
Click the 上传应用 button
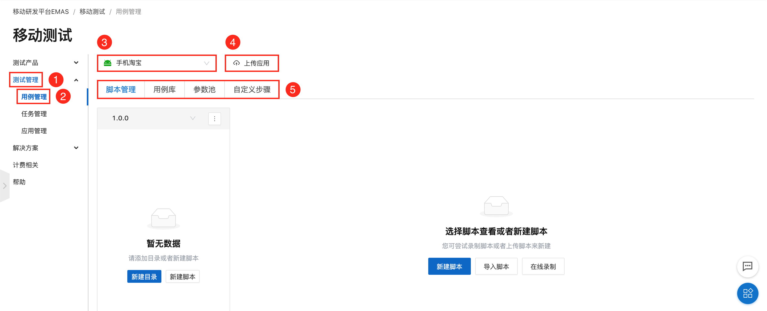tap(252, 63)
